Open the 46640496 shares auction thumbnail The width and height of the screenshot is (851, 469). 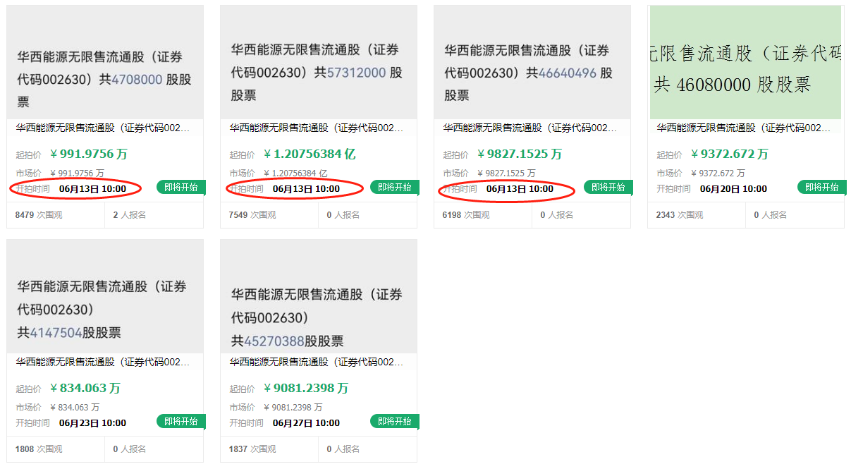click(532, 62)
